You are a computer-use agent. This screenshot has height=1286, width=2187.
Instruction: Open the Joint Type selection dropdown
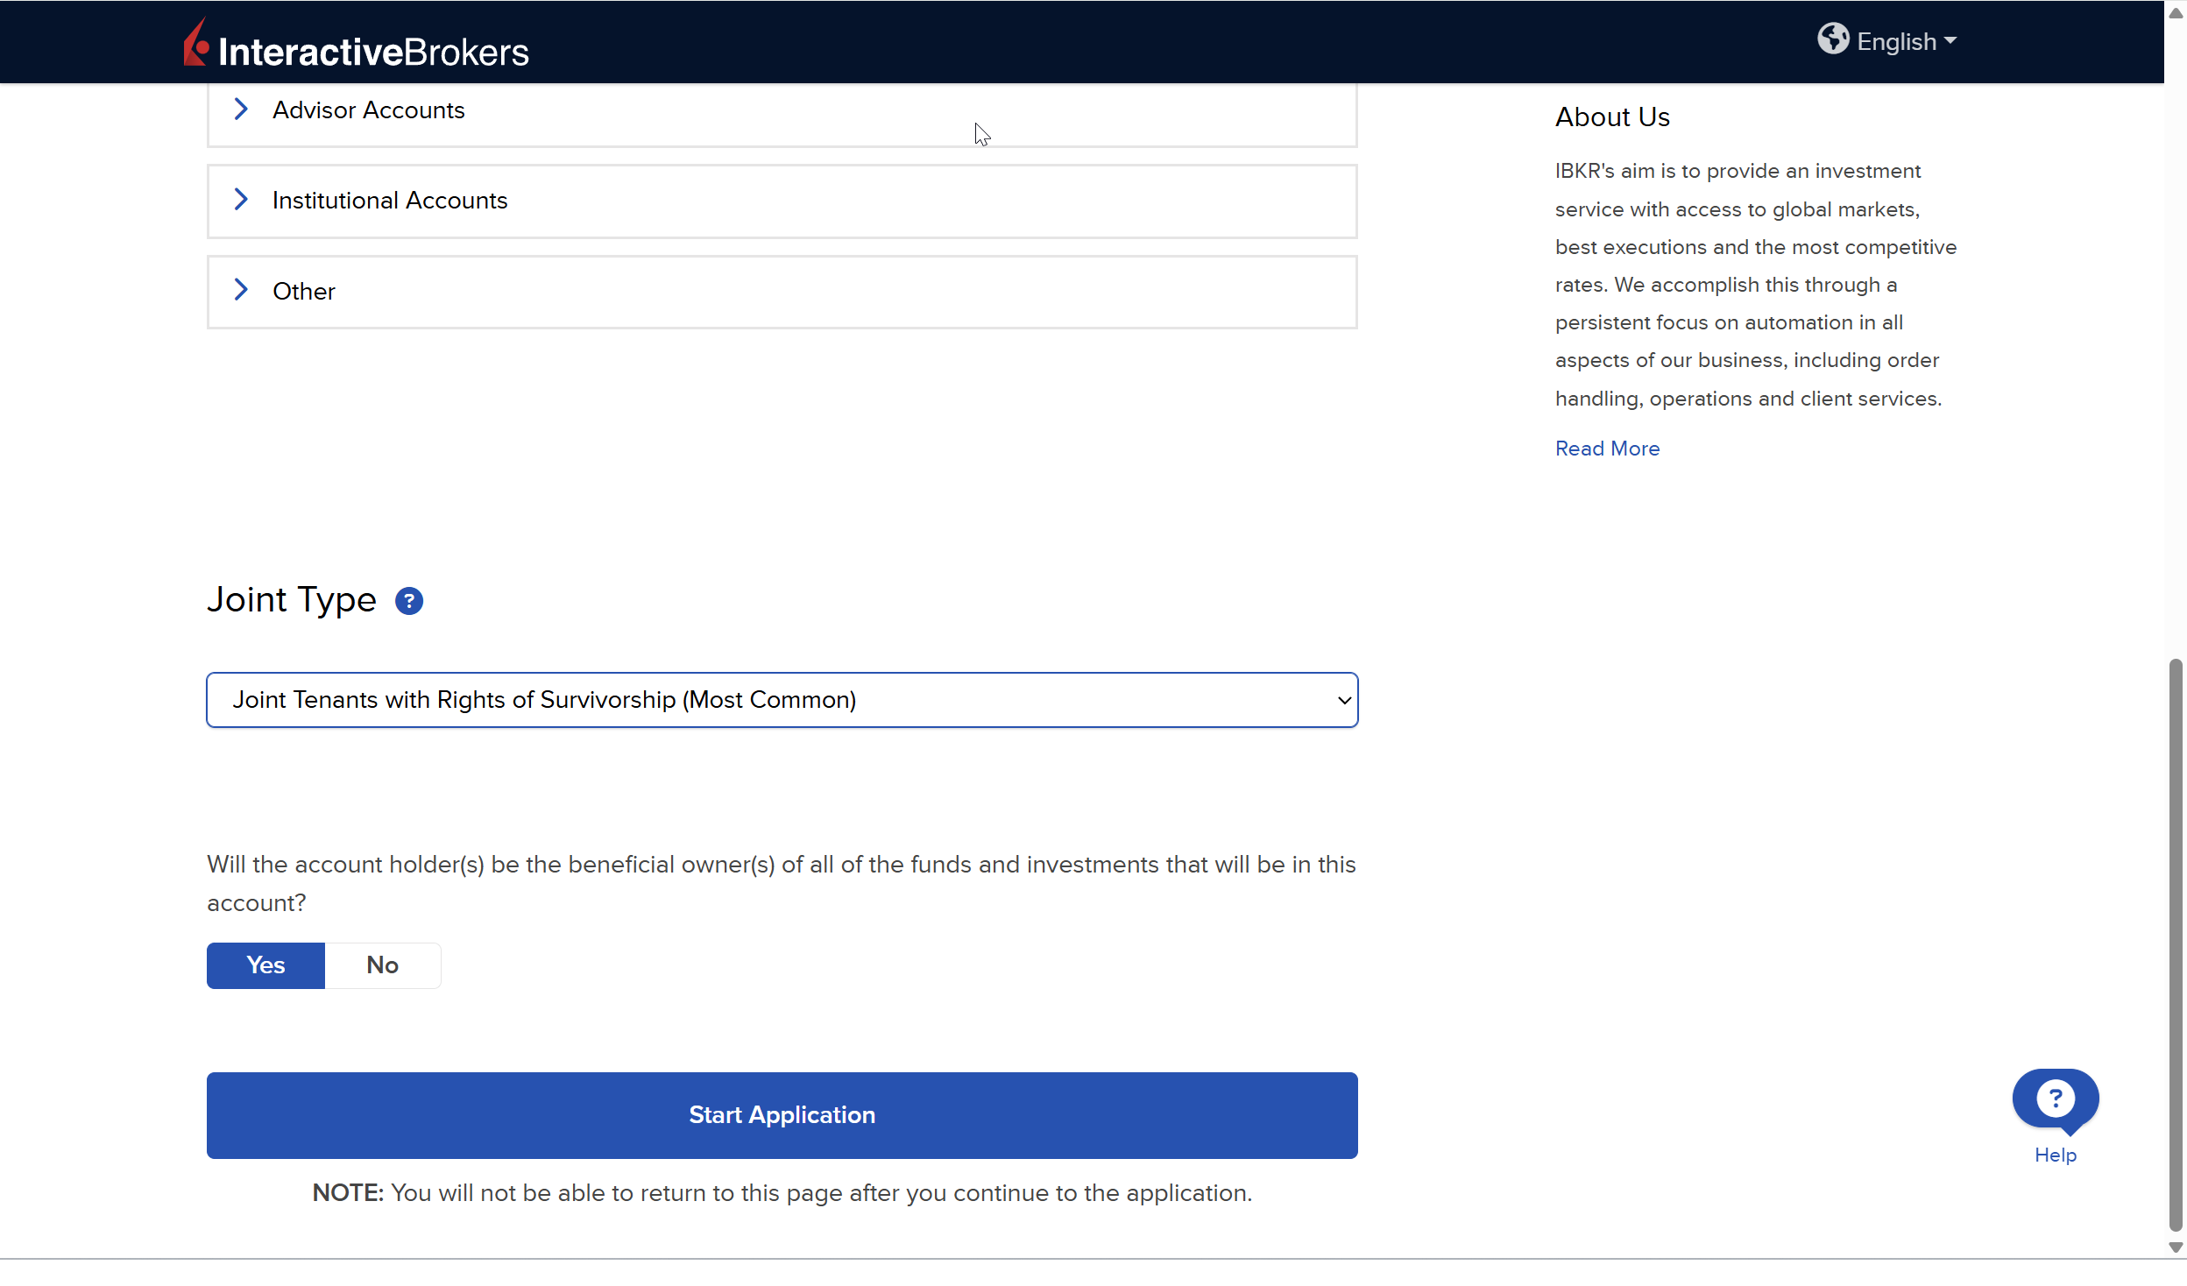(x=782, y=700)
